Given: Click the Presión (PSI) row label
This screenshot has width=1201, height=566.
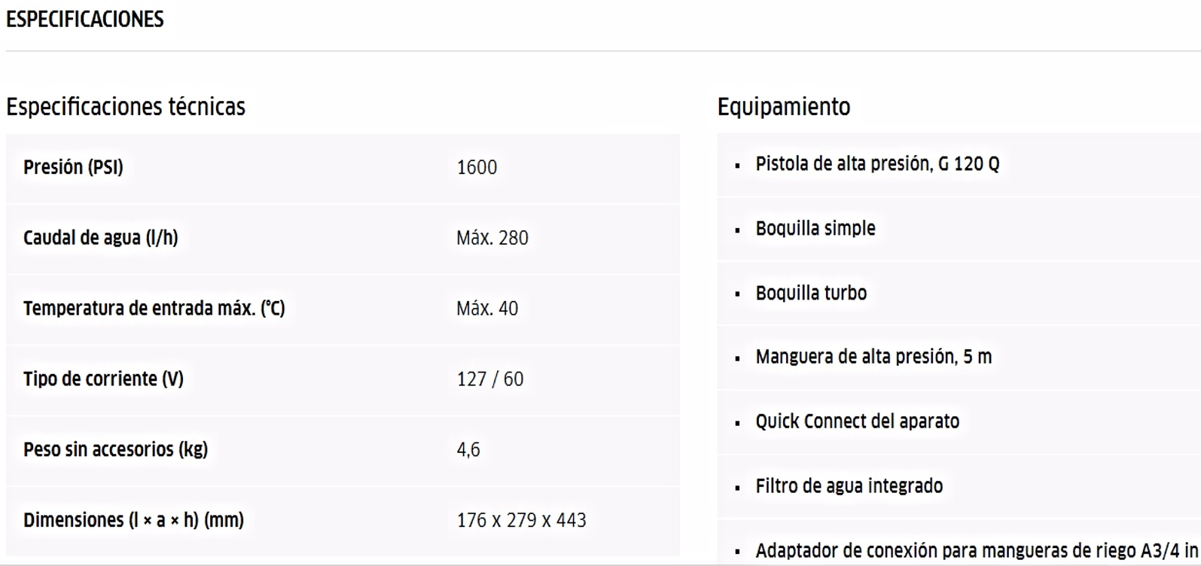Looking at the screenshot, I should [x=73, y=167].
